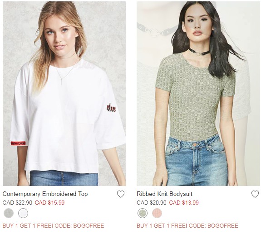Choose the white color swatch for Embroidered Top

coord(23,213)
